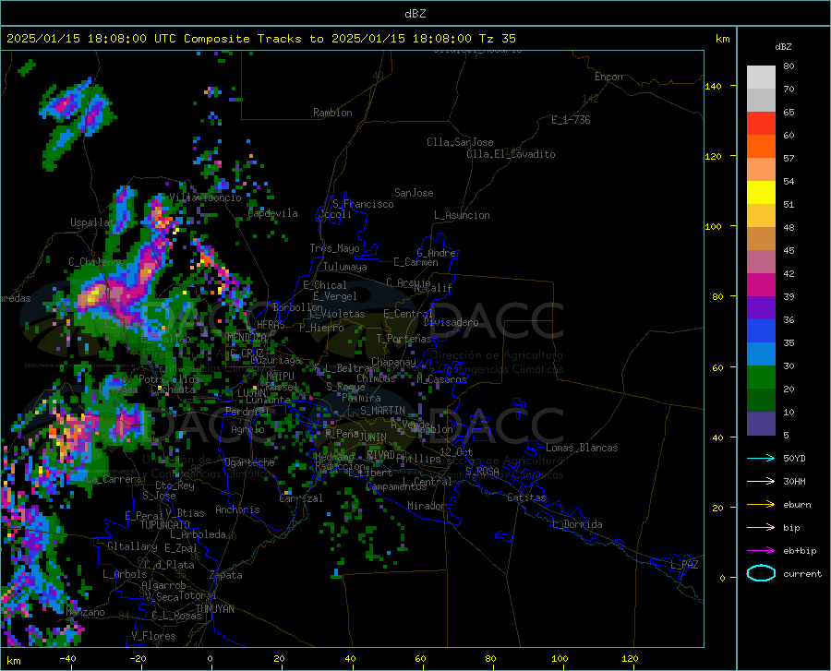Click the La_Carrera map label
Screen dimensions: 831x671
pyautogui.click(x=114, y=479)
